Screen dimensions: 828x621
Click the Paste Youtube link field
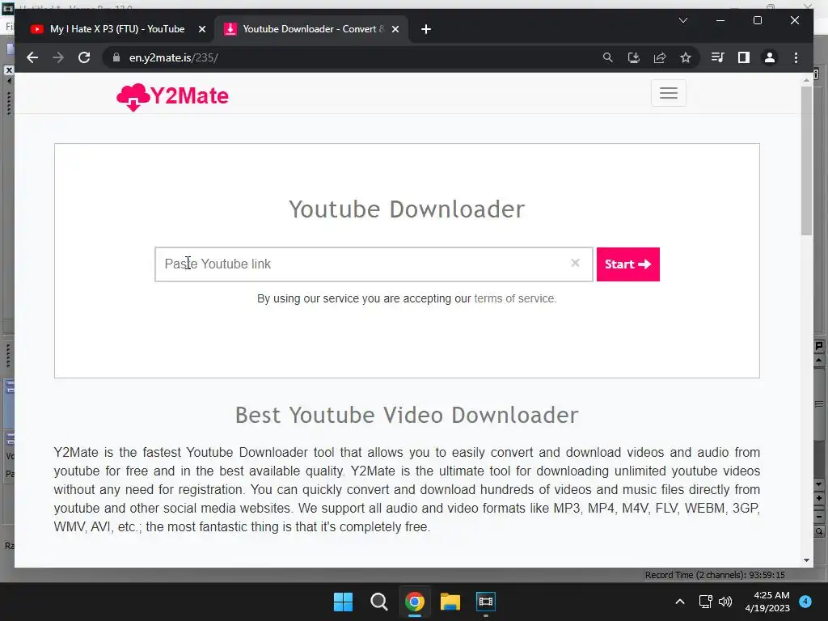(374, 264)
